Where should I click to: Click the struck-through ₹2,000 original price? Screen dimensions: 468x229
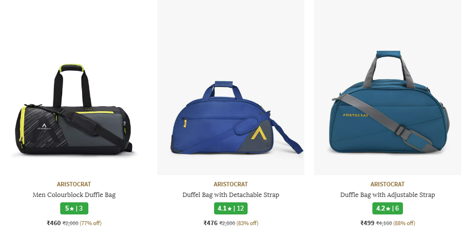[70, 223]
